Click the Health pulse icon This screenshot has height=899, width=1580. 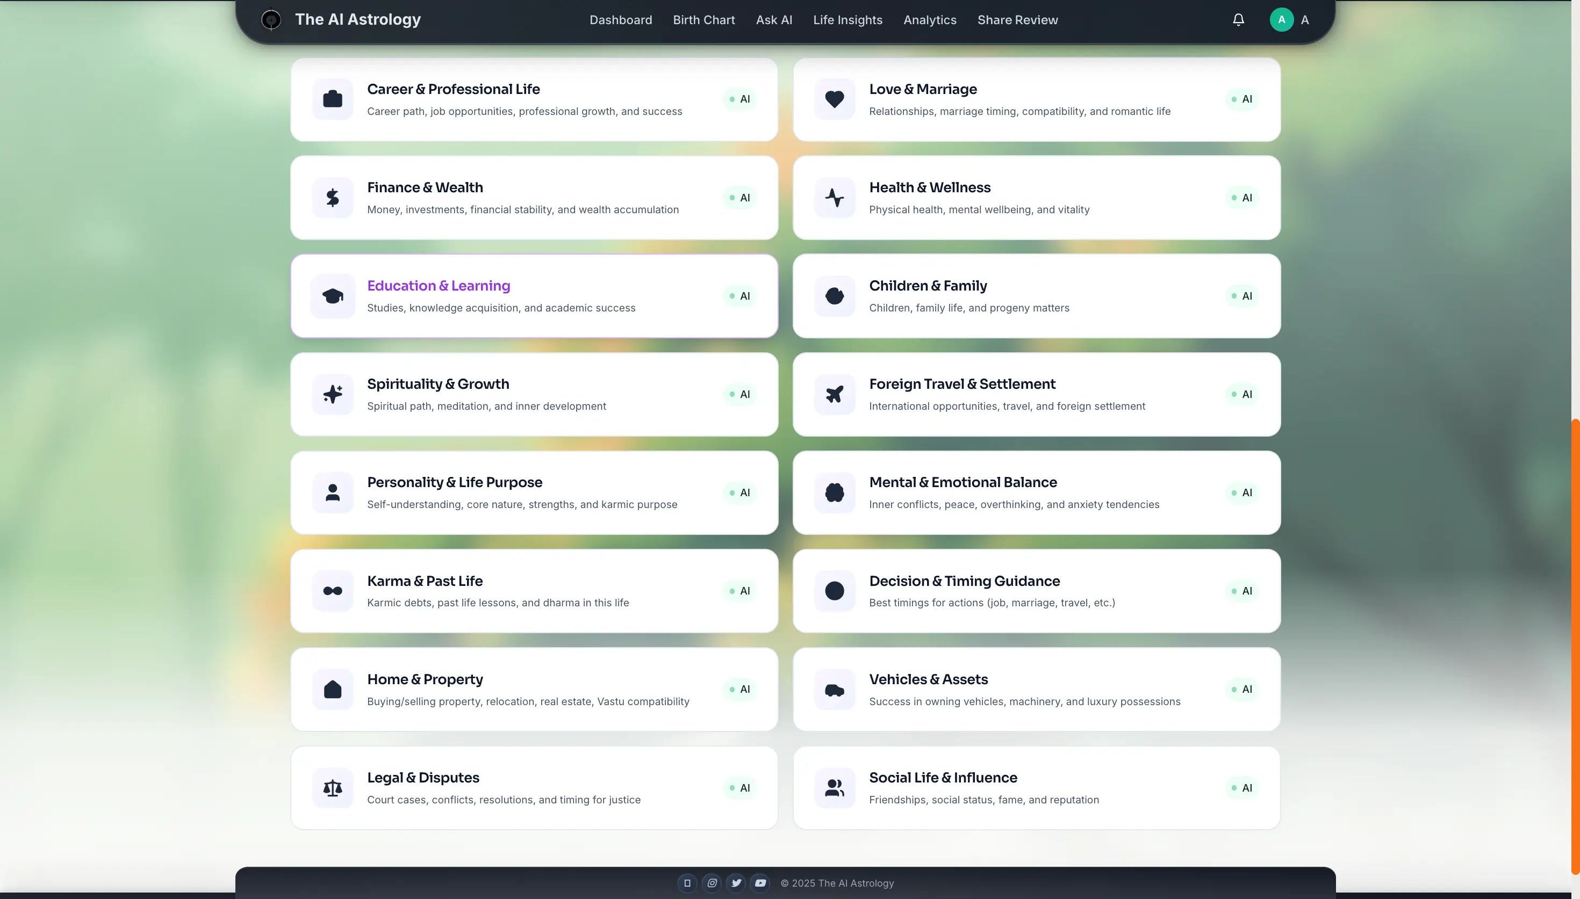(835, 198)
